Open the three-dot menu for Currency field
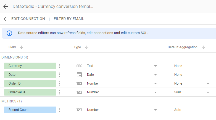 pyautogui.click(x=59, y=66)
